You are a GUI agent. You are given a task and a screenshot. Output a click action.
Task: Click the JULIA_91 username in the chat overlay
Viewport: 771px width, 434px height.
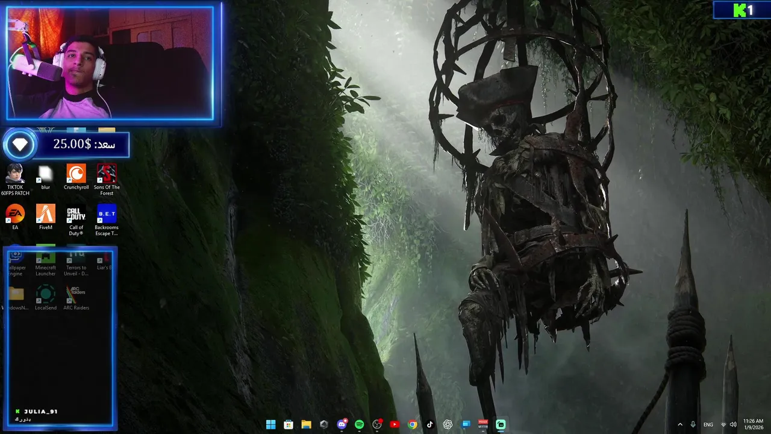[41, 412]
